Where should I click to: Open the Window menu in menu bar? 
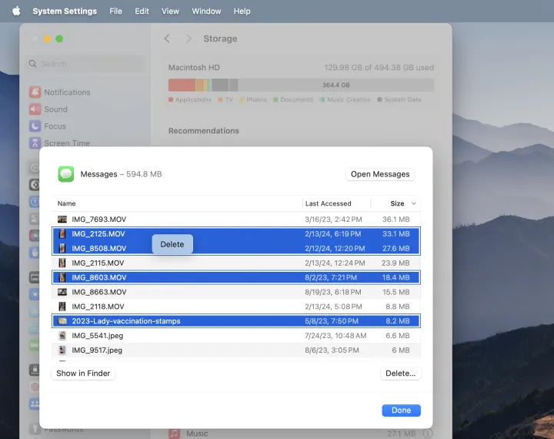click(206, 12)
